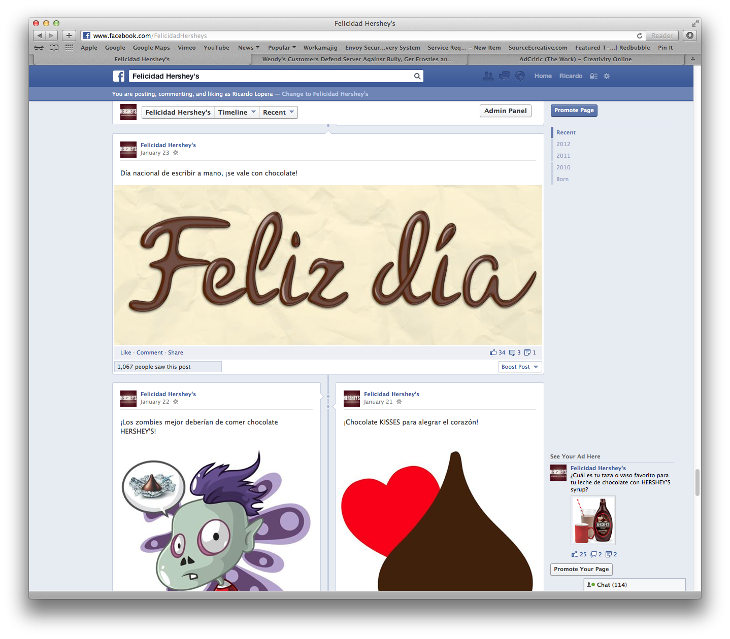Screen dimensions: 730x639
Task: Jump to 2011 in timeline navigation
Action: [563, 156]
